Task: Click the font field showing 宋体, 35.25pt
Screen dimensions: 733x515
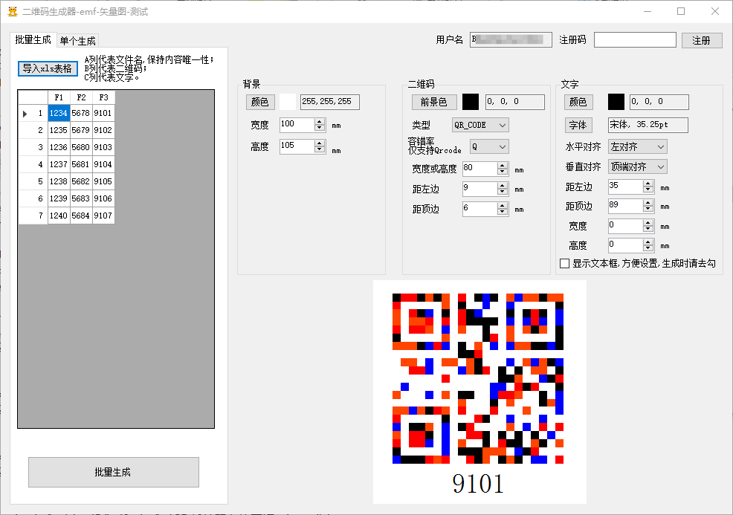Action: point(648,125)
